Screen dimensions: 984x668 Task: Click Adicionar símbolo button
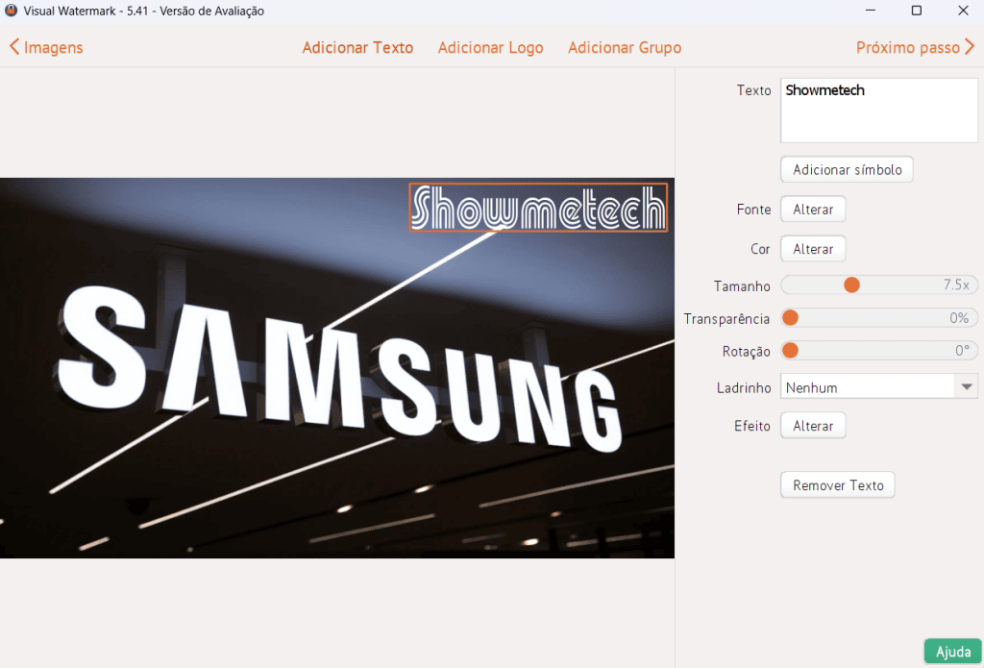[x=847, y=169]
